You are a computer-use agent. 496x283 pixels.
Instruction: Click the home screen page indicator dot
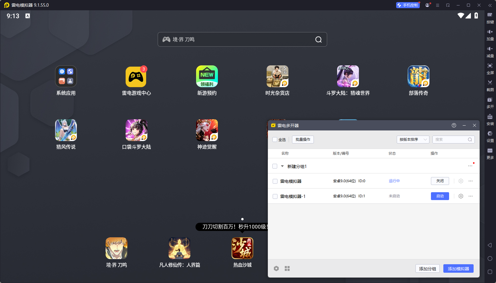point(242,219)
